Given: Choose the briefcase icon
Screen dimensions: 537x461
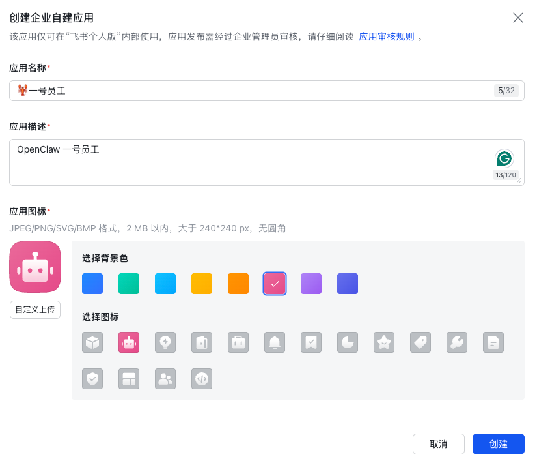Looking at the screenshot, I should click(x=238, y=342).
